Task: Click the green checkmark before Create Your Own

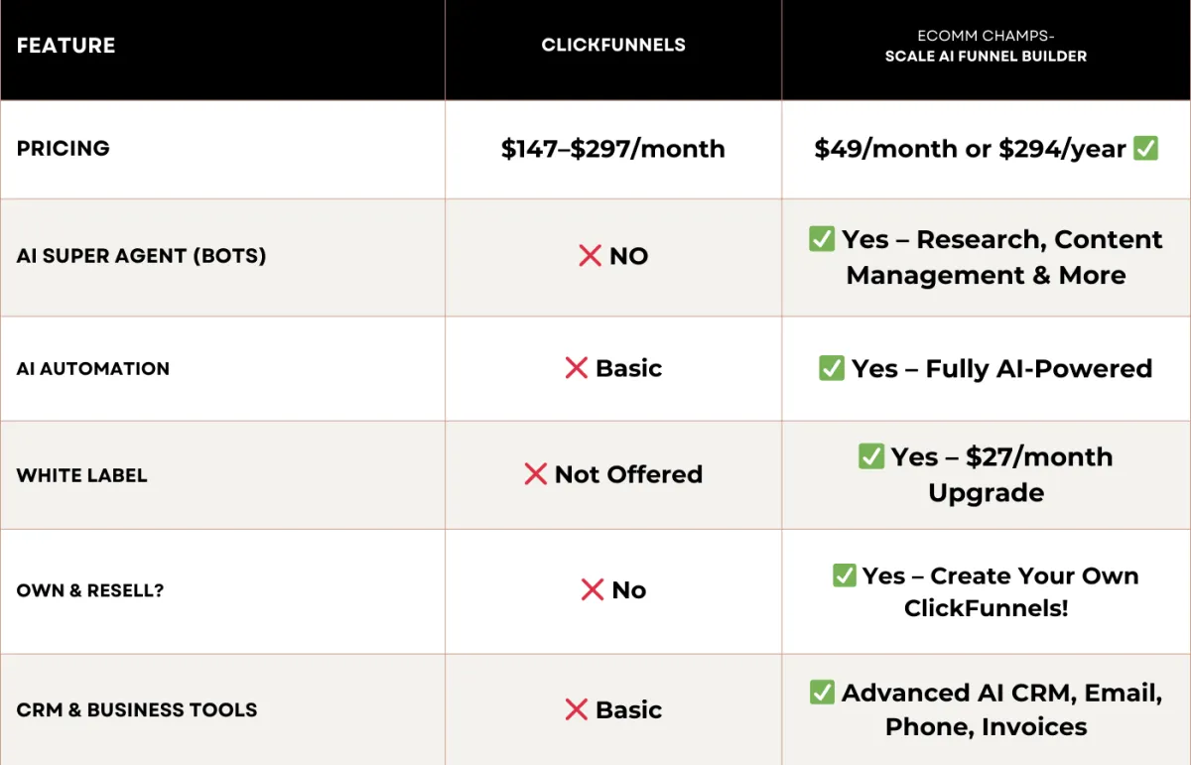Action: point(845,575)
